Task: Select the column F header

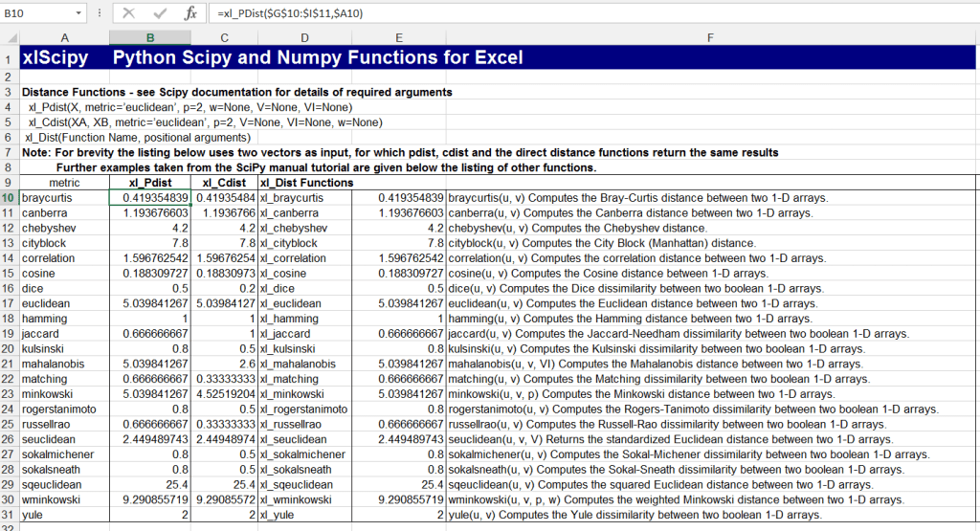Action: (x=710, y=37)
